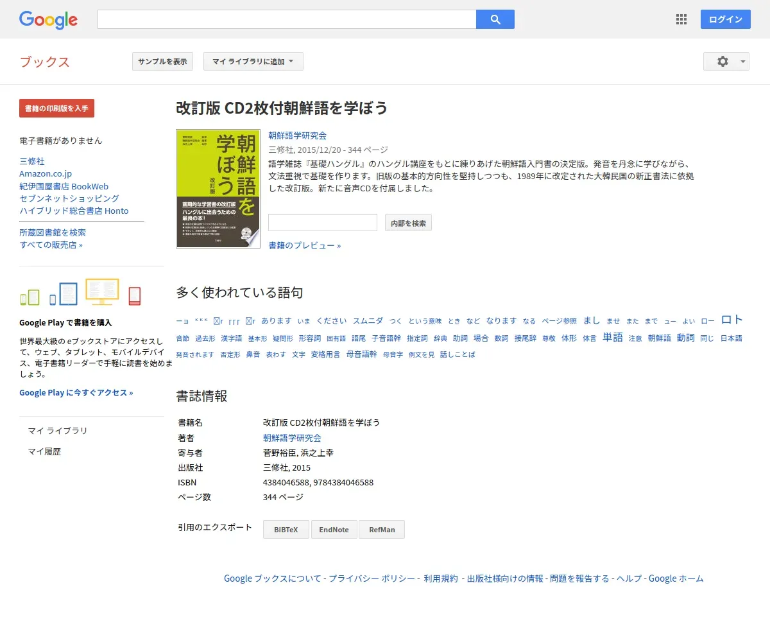Viewport: 770px width, 644px height.
Task: Click 問題を報告する footer link
Action: click(579, 579)
